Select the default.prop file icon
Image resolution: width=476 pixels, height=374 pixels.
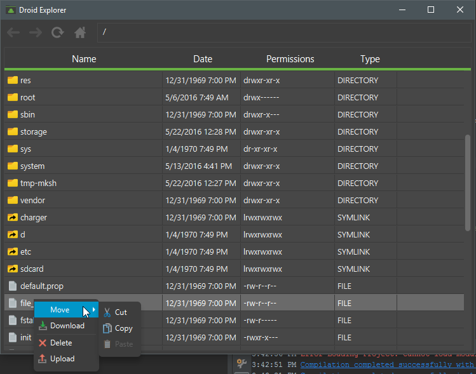point(13,286)
